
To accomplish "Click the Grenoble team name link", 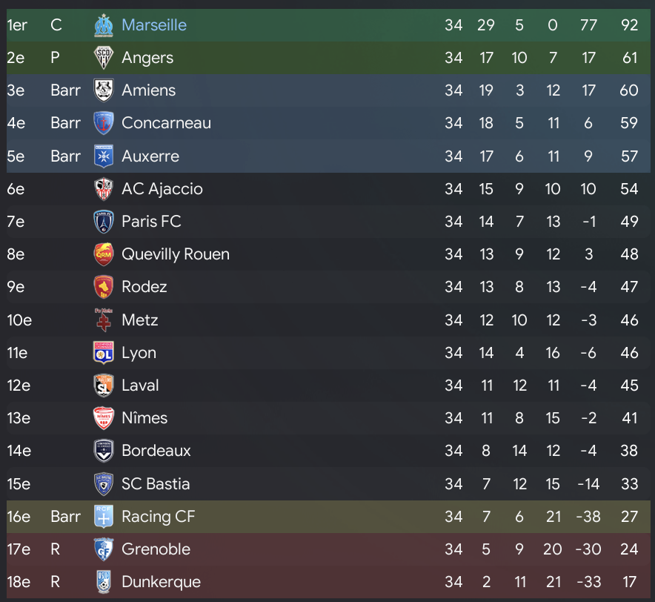I will click(x=156, y=549).
